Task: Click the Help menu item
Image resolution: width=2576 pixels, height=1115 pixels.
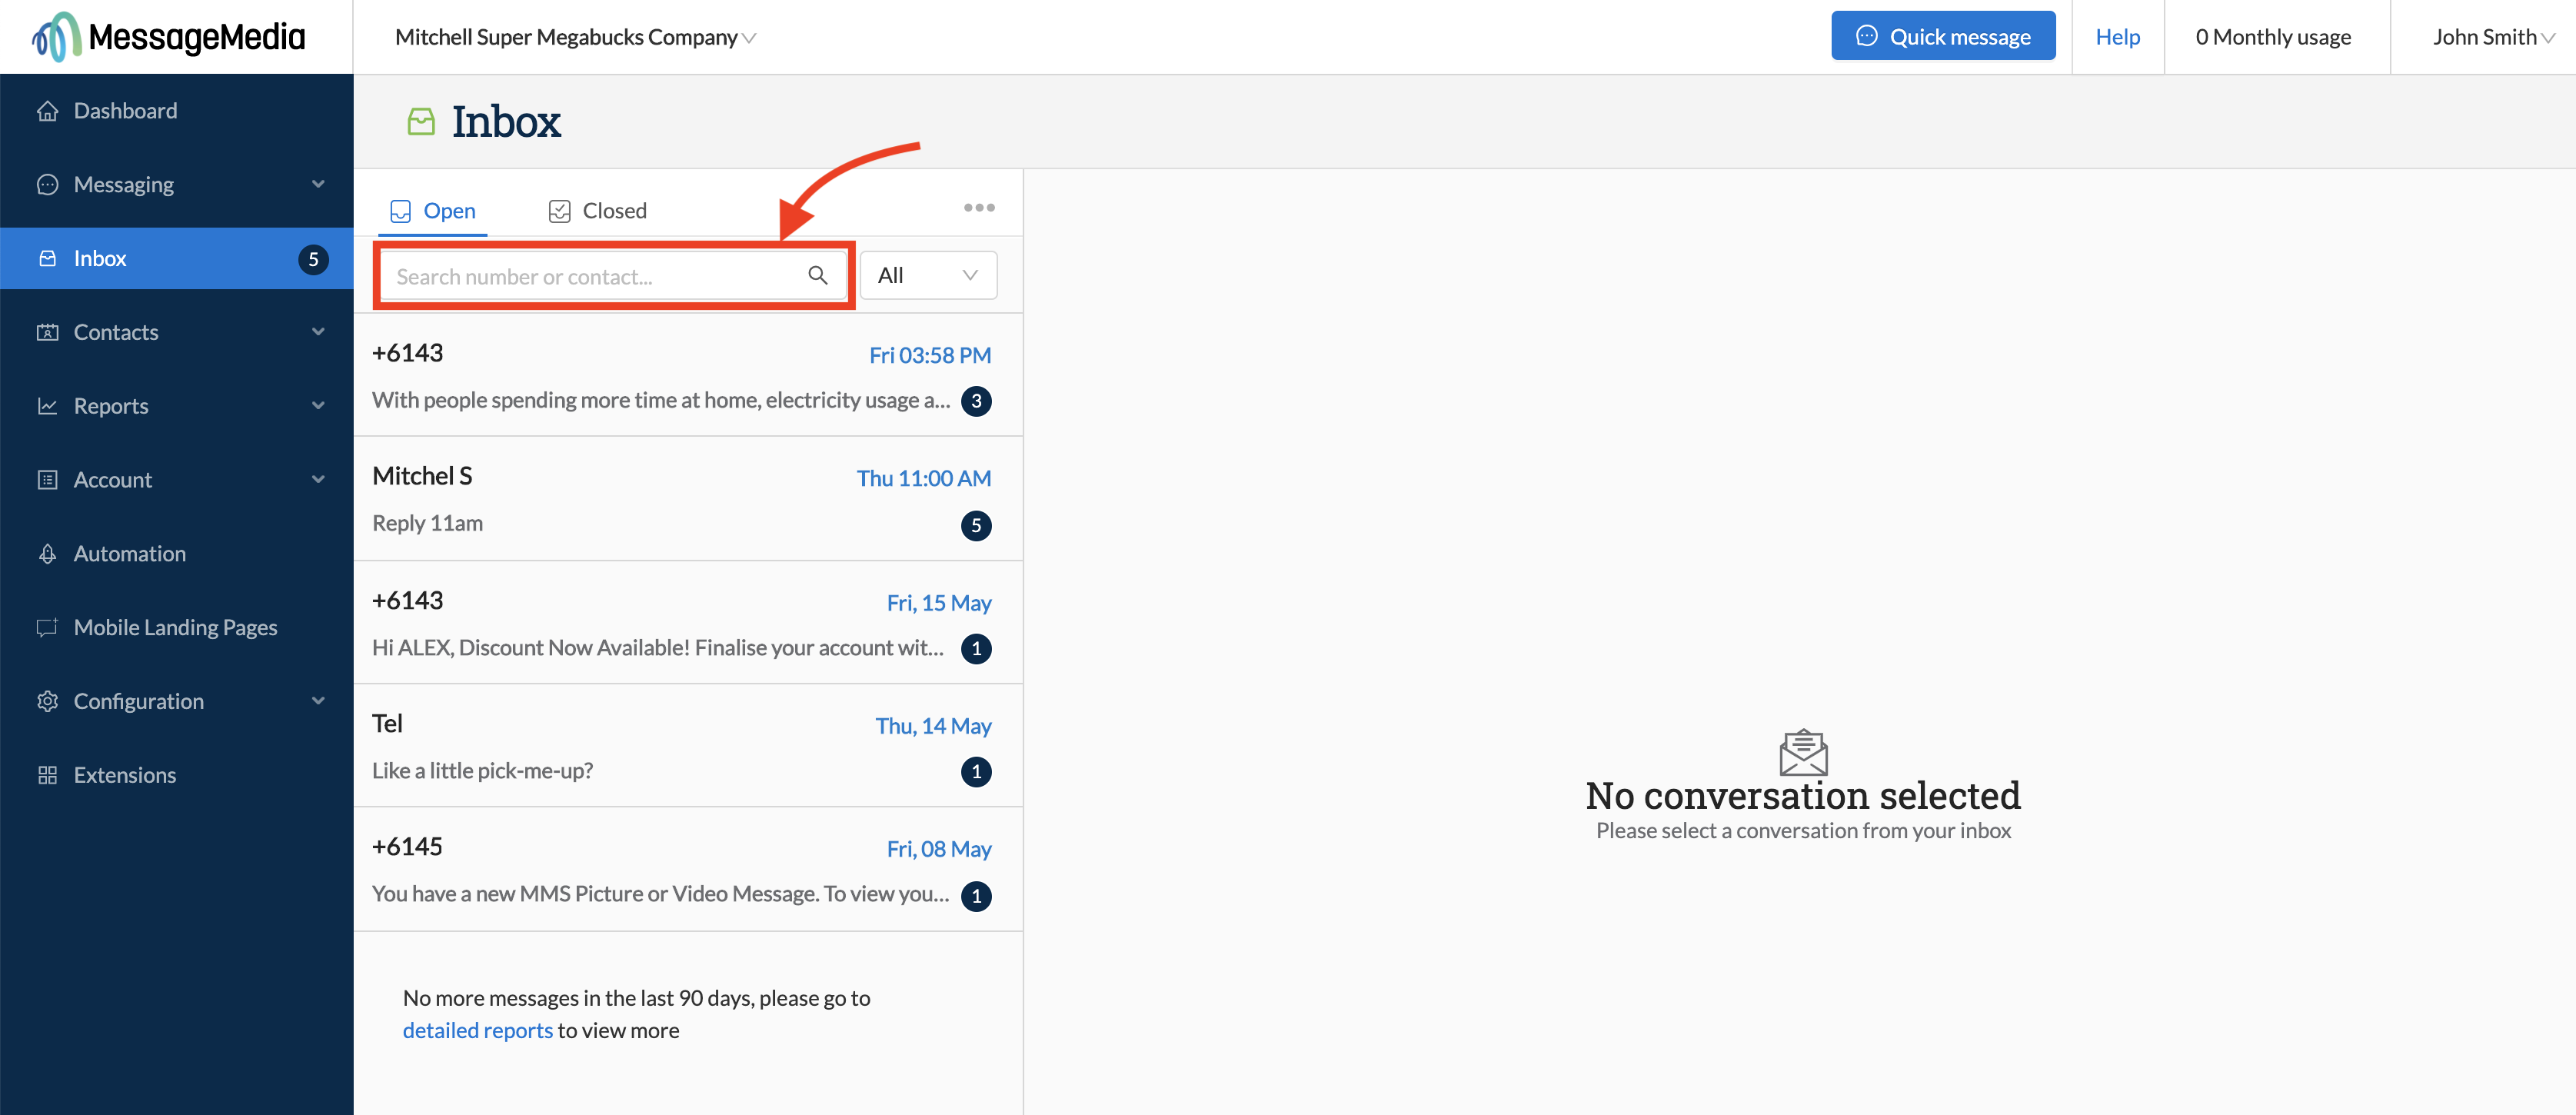Action: (x=2118, y=36)
